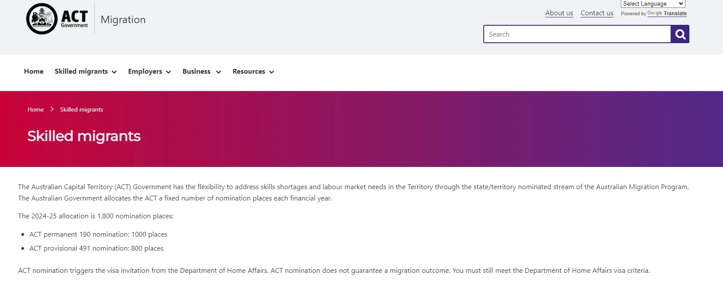
Task: Open the Resources navigation item
Action: [249, 71]
